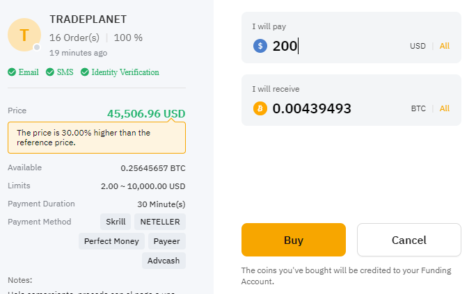This screenshot has width=476, height=294.
Task: Choose the Payeer payment method tag
Action: (166, 241)
